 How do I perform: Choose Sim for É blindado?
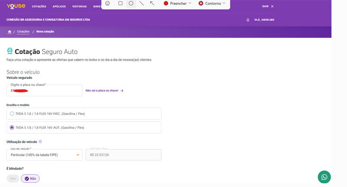[x=13, y=179]
